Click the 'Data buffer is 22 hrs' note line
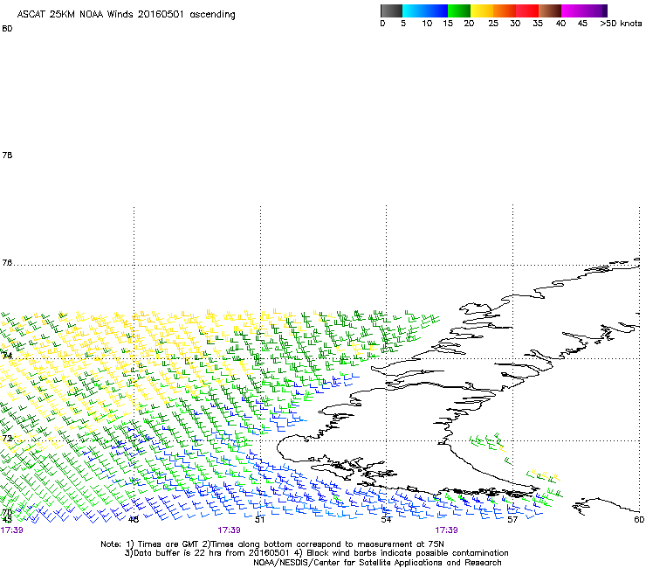Screen dimensions: 646x568 click(x=316, y=553)
